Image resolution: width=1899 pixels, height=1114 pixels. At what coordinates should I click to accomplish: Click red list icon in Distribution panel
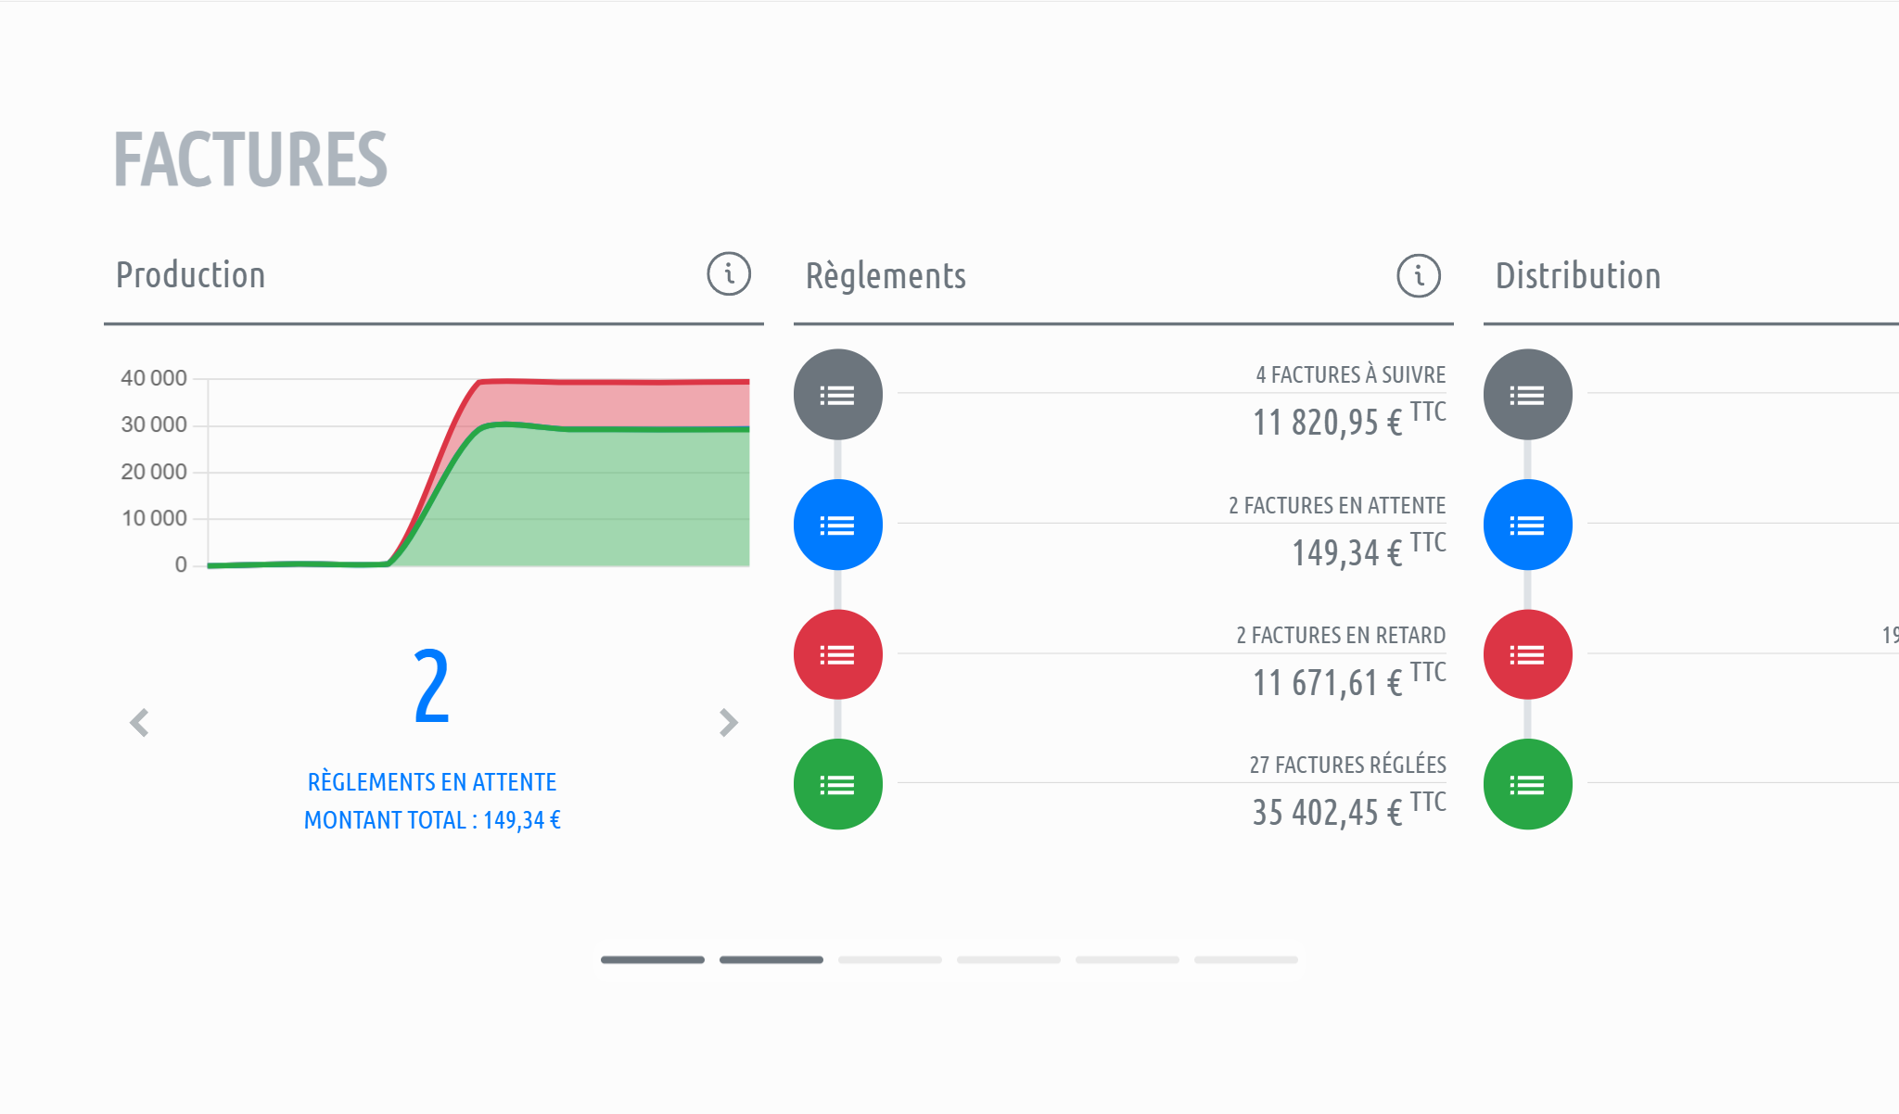point(1527,655)
